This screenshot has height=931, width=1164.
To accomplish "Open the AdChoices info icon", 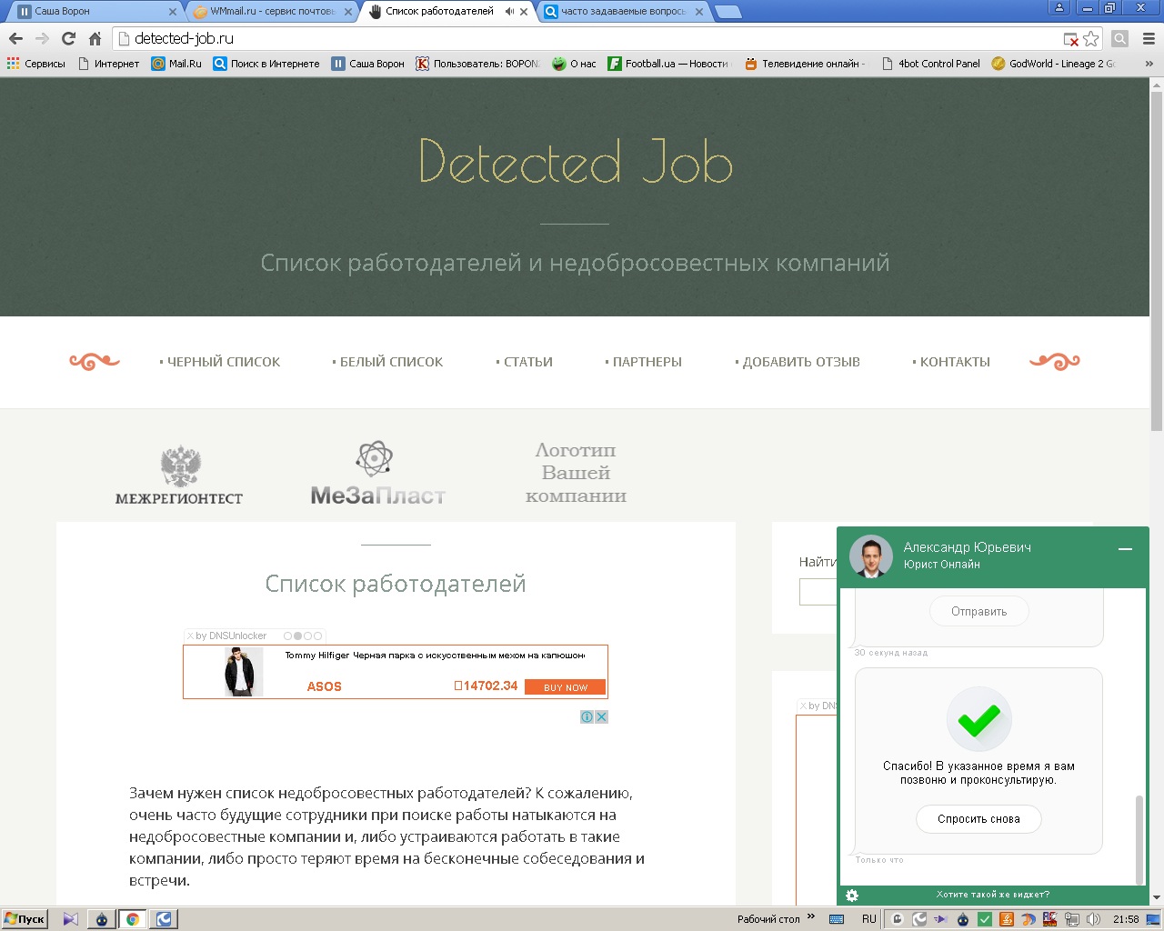I will 587,717.
